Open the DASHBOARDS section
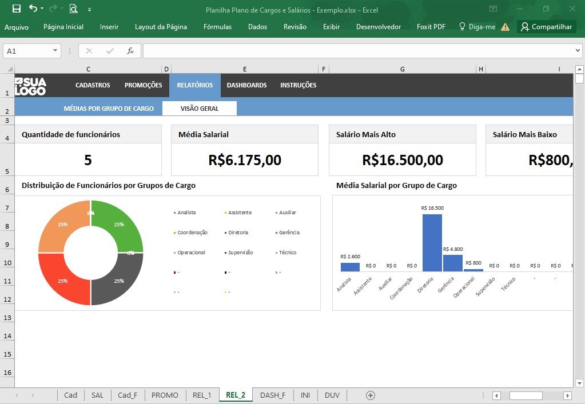The width and height of the screenshot is (585, 404). pos(246,85)
